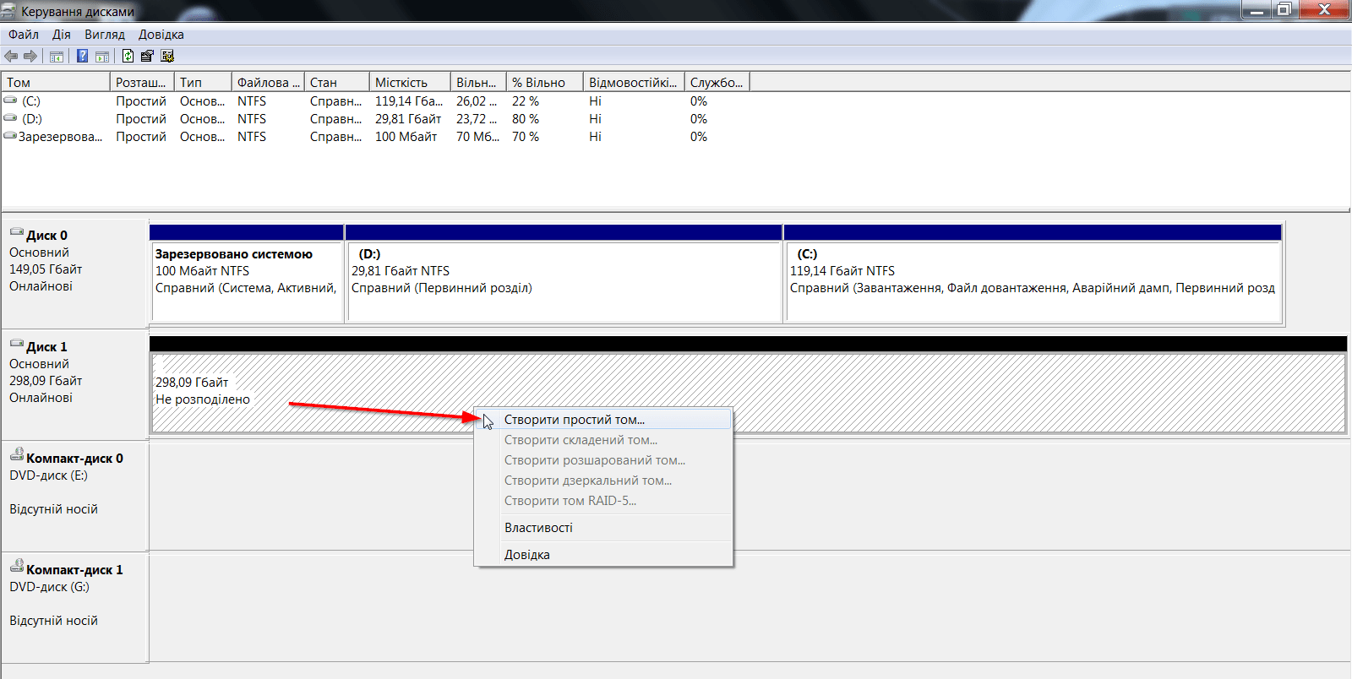Screen dimensions: 1352x679
Task: Sort by the Розташ... column header
Action: pos(142,83)
